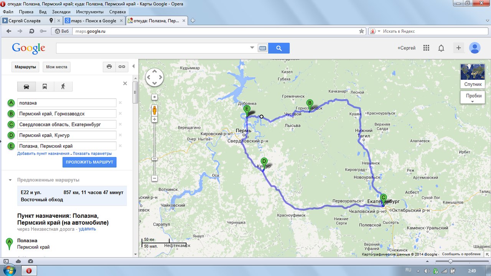Collapse the left directions panel

pyautogui.click(x=133, y=66)
